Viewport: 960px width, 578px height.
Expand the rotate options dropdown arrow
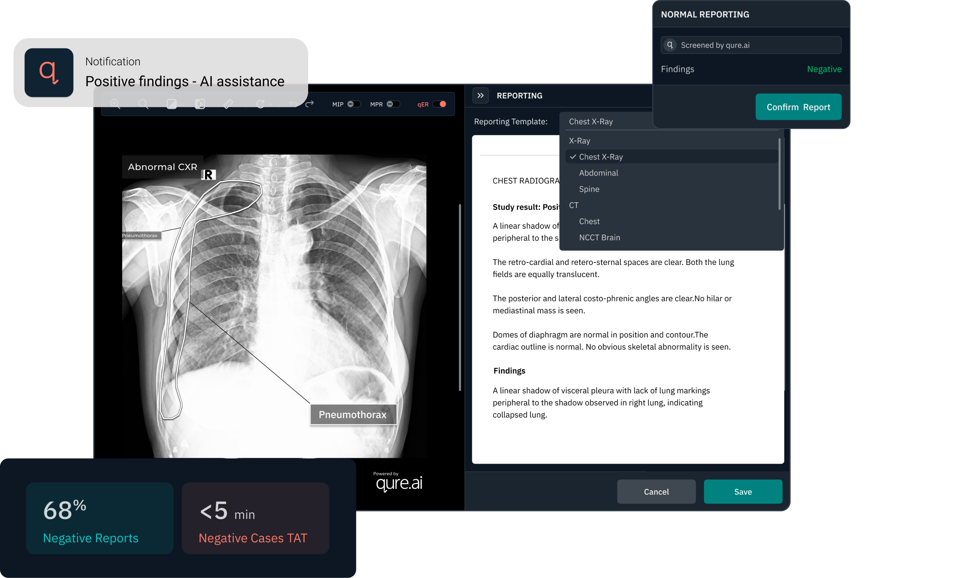(x=270, y=105)
